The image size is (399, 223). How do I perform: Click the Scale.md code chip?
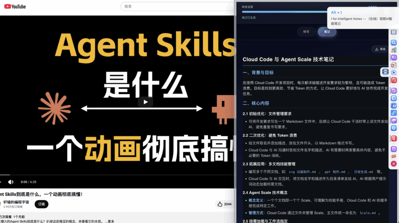click(x=368, y=213)
